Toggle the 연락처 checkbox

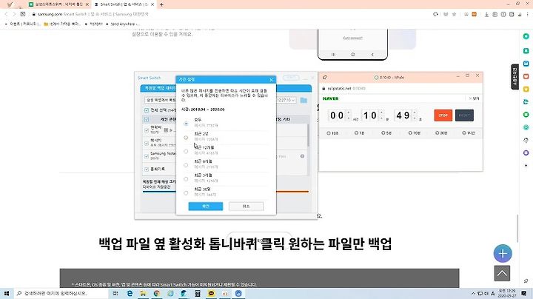pyautogui.click(x=147, y=130)
